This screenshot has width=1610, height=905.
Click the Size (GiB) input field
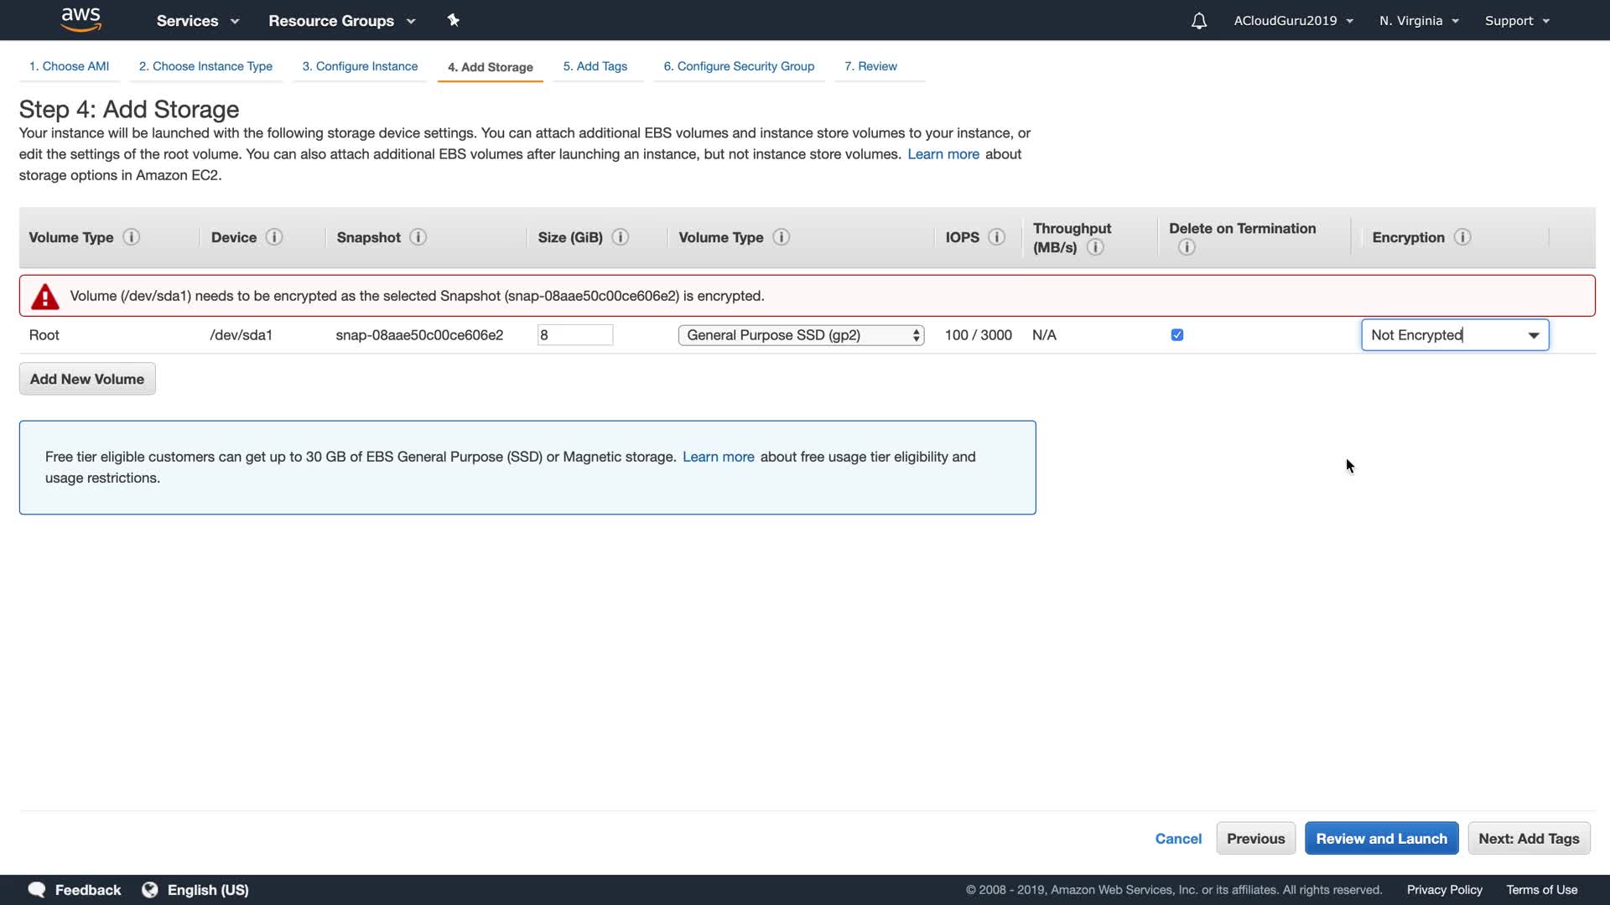tap(574, 335)
